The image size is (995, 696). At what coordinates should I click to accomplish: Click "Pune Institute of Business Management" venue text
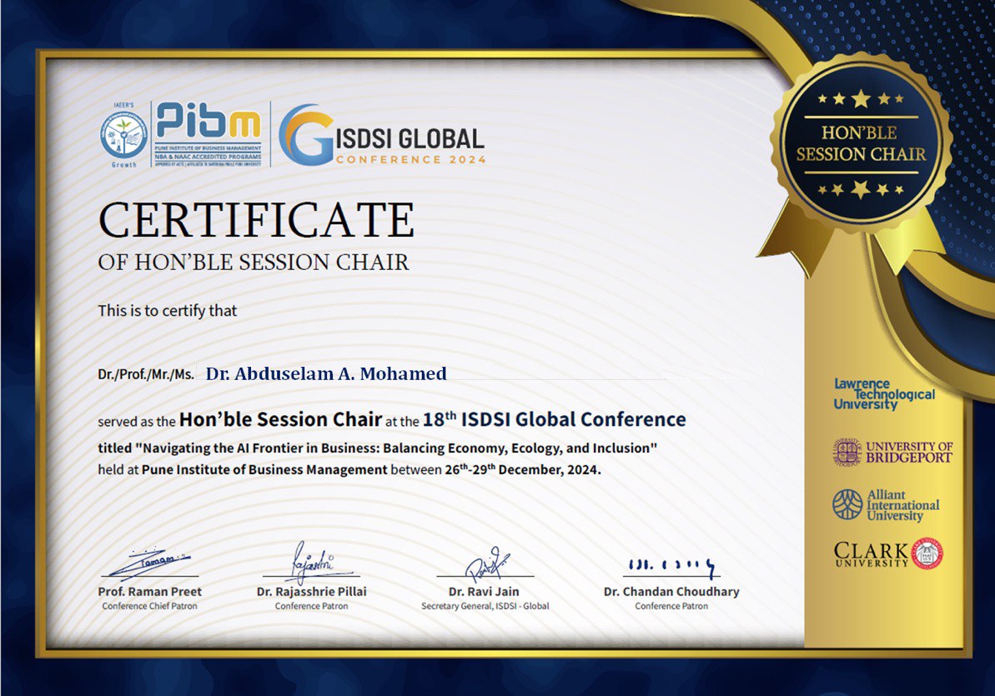(x=264, y=469)
